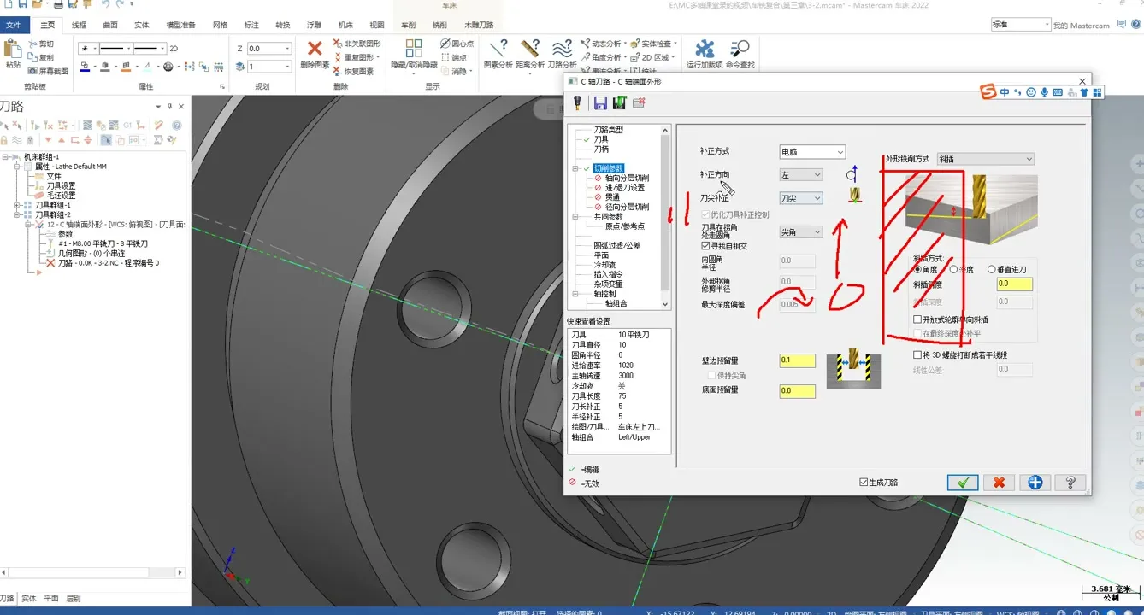The image size is (1144, 615).
Task: Click 距离分析 ruler icon
Action: point(530,50)
